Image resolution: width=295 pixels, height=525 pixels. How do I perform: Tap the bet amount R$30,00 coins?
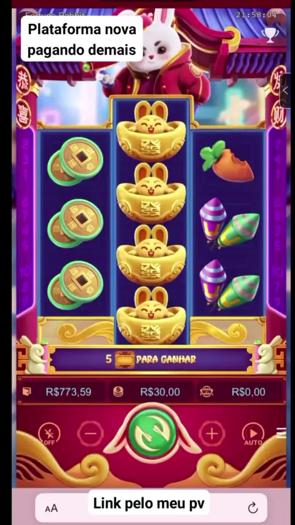point(151,392)
